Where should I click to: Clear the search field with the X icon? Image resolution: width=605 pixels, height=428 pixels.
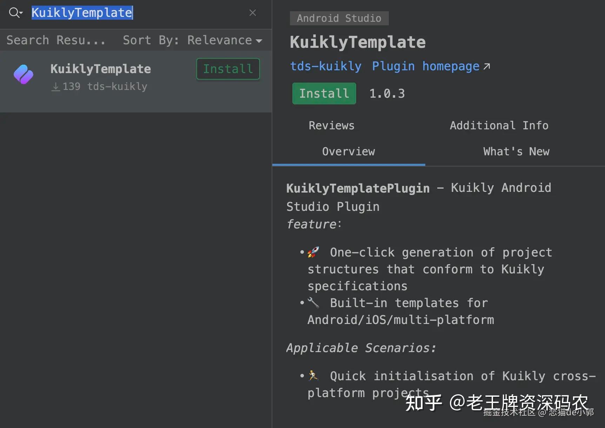point(252,13)
